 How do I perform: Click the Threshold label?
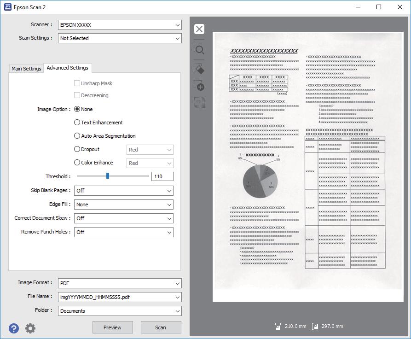[58, 176]
